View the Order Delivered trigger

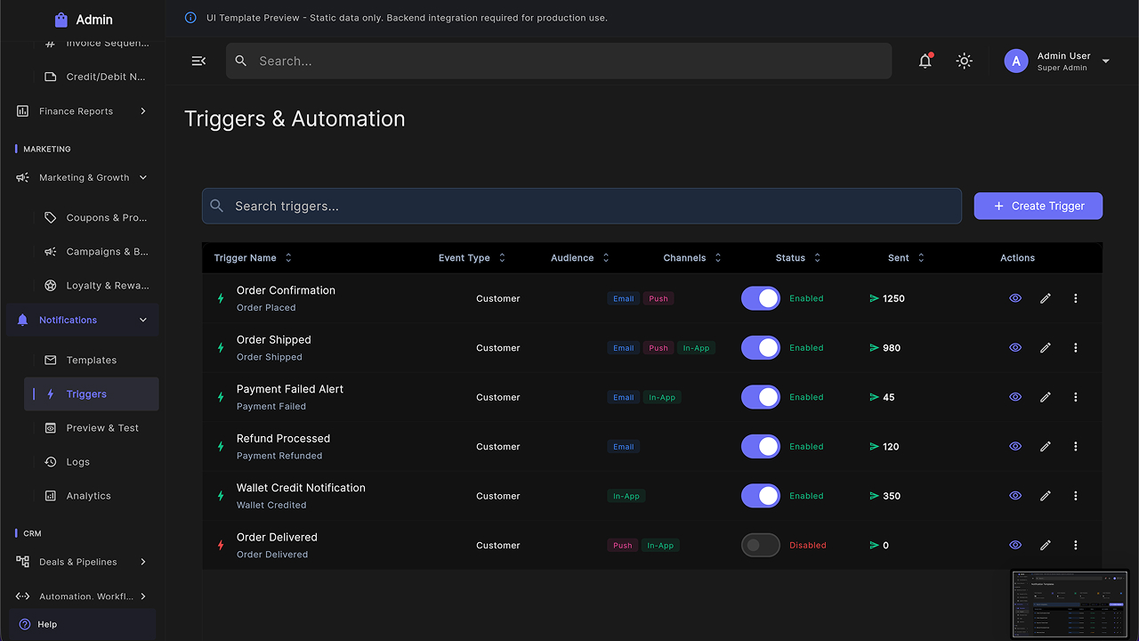click(x=1015, y=545)
